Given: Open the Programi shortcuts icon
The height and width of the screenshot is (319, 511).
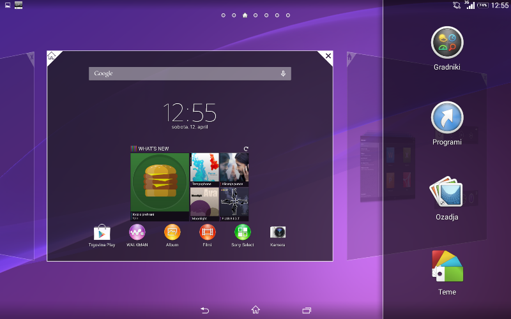Looking at the screenshot, I should pyautogui.click(x=446, y=117).
